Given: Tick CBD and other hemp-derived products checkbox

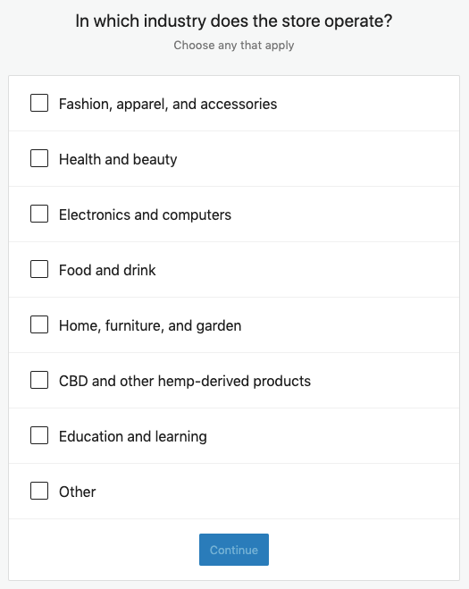Looking at the screenshot, I should (39, 380).
